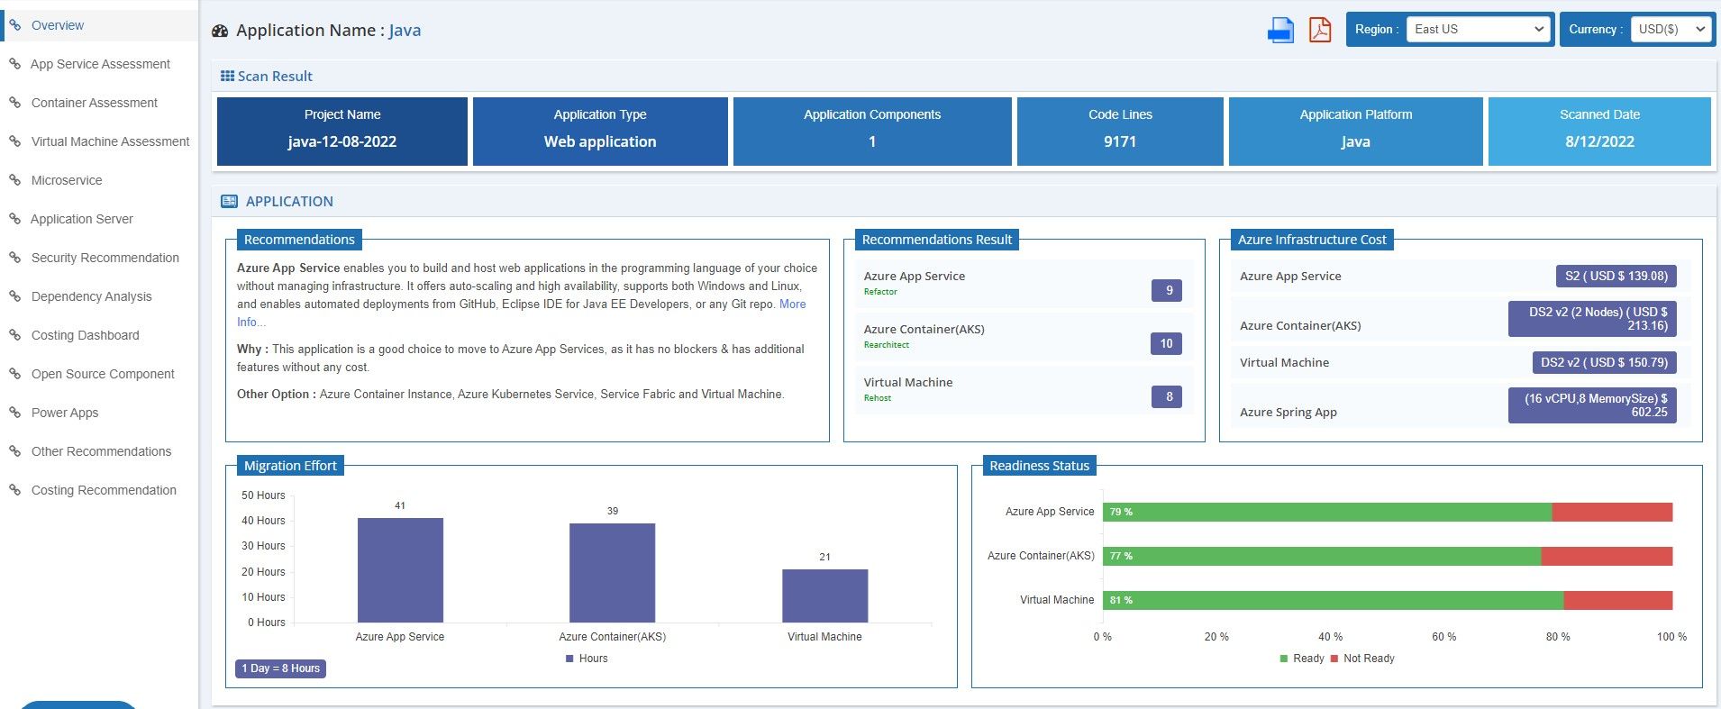This screenshot has width=1721, height=709.
Task: Click the blue print icon
Action: tap(1280, 30)
